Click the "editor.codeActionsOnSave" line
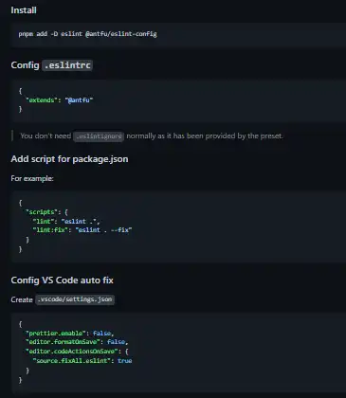Image resolution: width=346 pixels, height=398 pixels. point(77,352)
